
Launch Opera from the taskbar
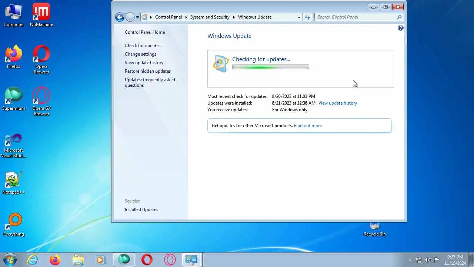pyautogui.click(x=147, y=260)
